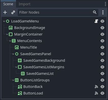Hide the LoadGameMenu node
108x100 pixels.
tap(102, 21)
